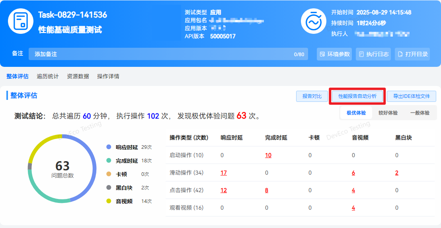
Task: Click the yellow 音视频 legend dot
Action: click(109, 201)
